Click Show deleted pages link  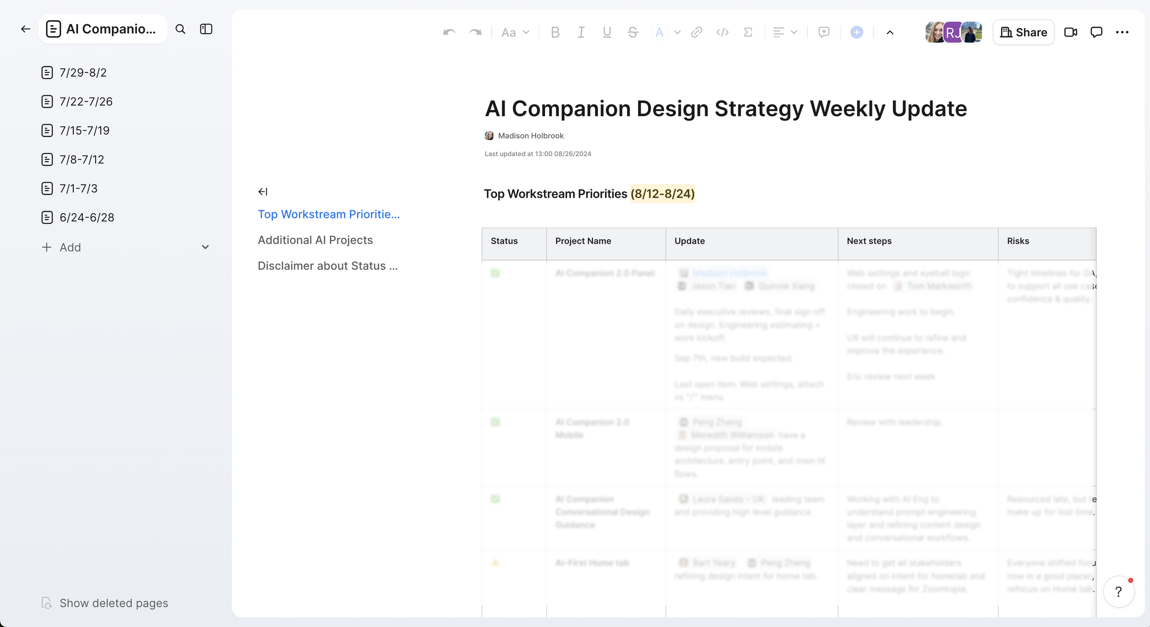tap(114, 603)
